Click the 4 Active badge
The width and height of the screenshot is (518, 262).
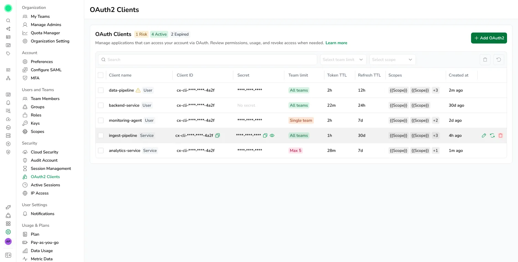(x=159, y=34)
